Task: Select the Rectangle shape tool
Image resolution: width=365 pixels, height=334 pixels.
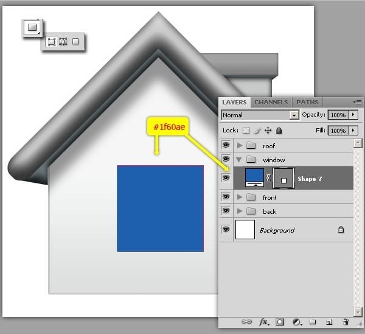Action: coord(32,27)
